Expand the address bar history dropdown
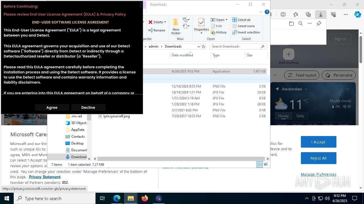The height and width of the screenshot is (204, 364). tap(198, 46)
